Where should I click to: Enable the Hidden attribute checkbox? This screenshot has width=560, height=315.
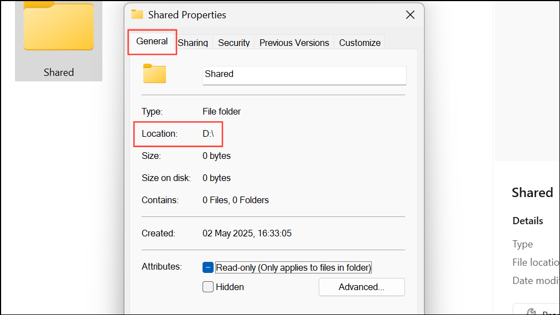[208, 287]
